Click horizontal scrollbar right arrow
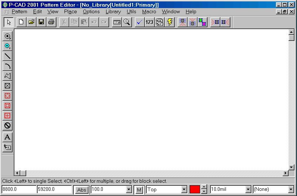The width and height of the screenshot is (297, 196). click(x=286, y=173)
